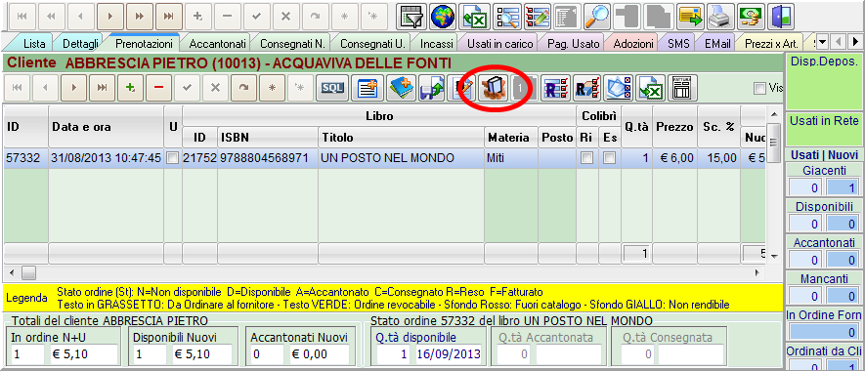Open the Incassi tab
The width and height of the screenshot is (865, 371).
click(436, 44)
